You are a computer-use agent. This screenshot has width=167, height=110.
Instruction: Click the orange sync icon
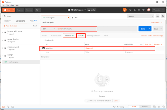point(124,10)
